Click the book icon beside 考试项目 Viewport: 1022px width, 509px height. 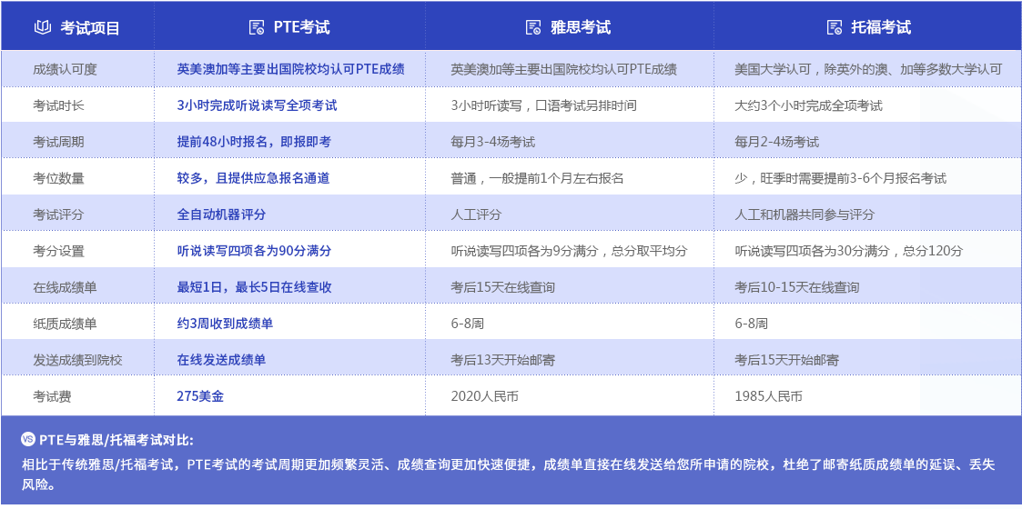coord(43,27)
